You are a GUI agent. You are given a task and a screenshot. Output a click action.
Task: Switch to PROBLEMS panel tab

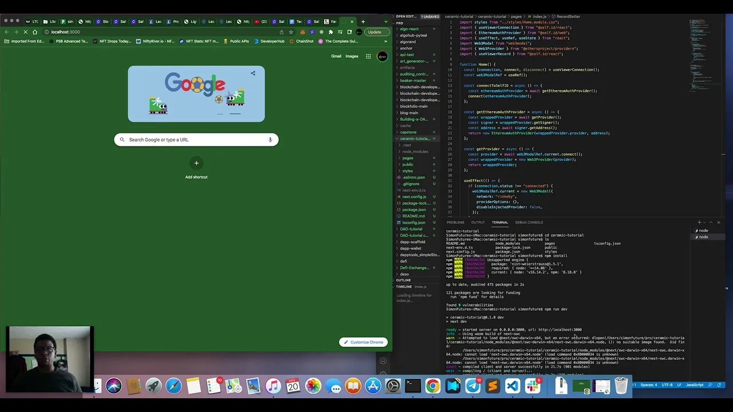coord(455,223)
